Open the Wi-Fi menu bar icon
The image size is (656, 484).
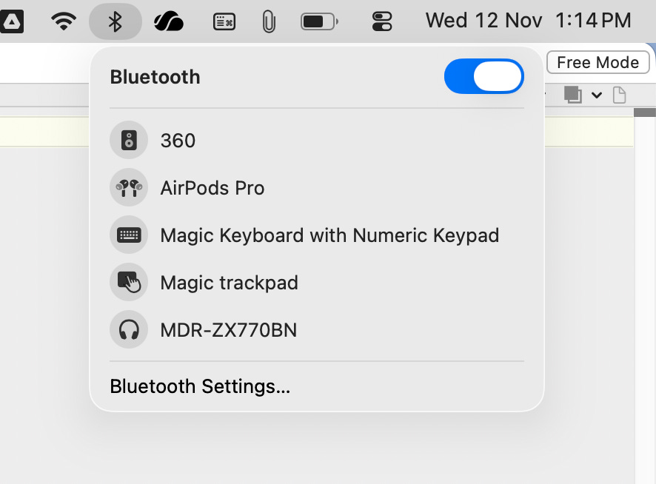(x=64, y=21)
